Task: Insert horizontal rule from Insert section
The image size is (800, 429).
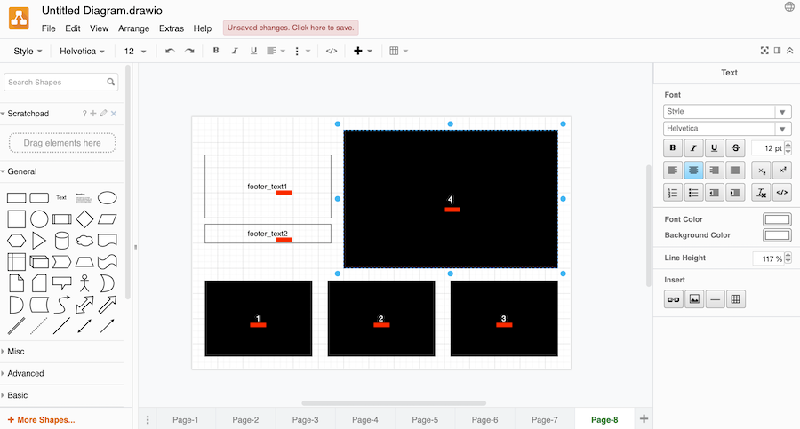Action: 716,299
